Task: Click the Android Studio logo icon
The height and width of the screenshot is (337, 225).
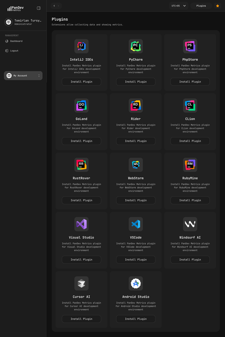Action: pyautogui.click(x=136, y=284)
